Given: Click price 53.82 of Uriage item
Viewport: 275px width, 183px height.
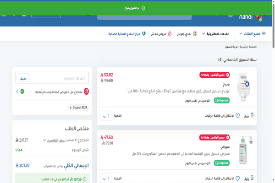Looking at the screenshot, I should point(107,75).
